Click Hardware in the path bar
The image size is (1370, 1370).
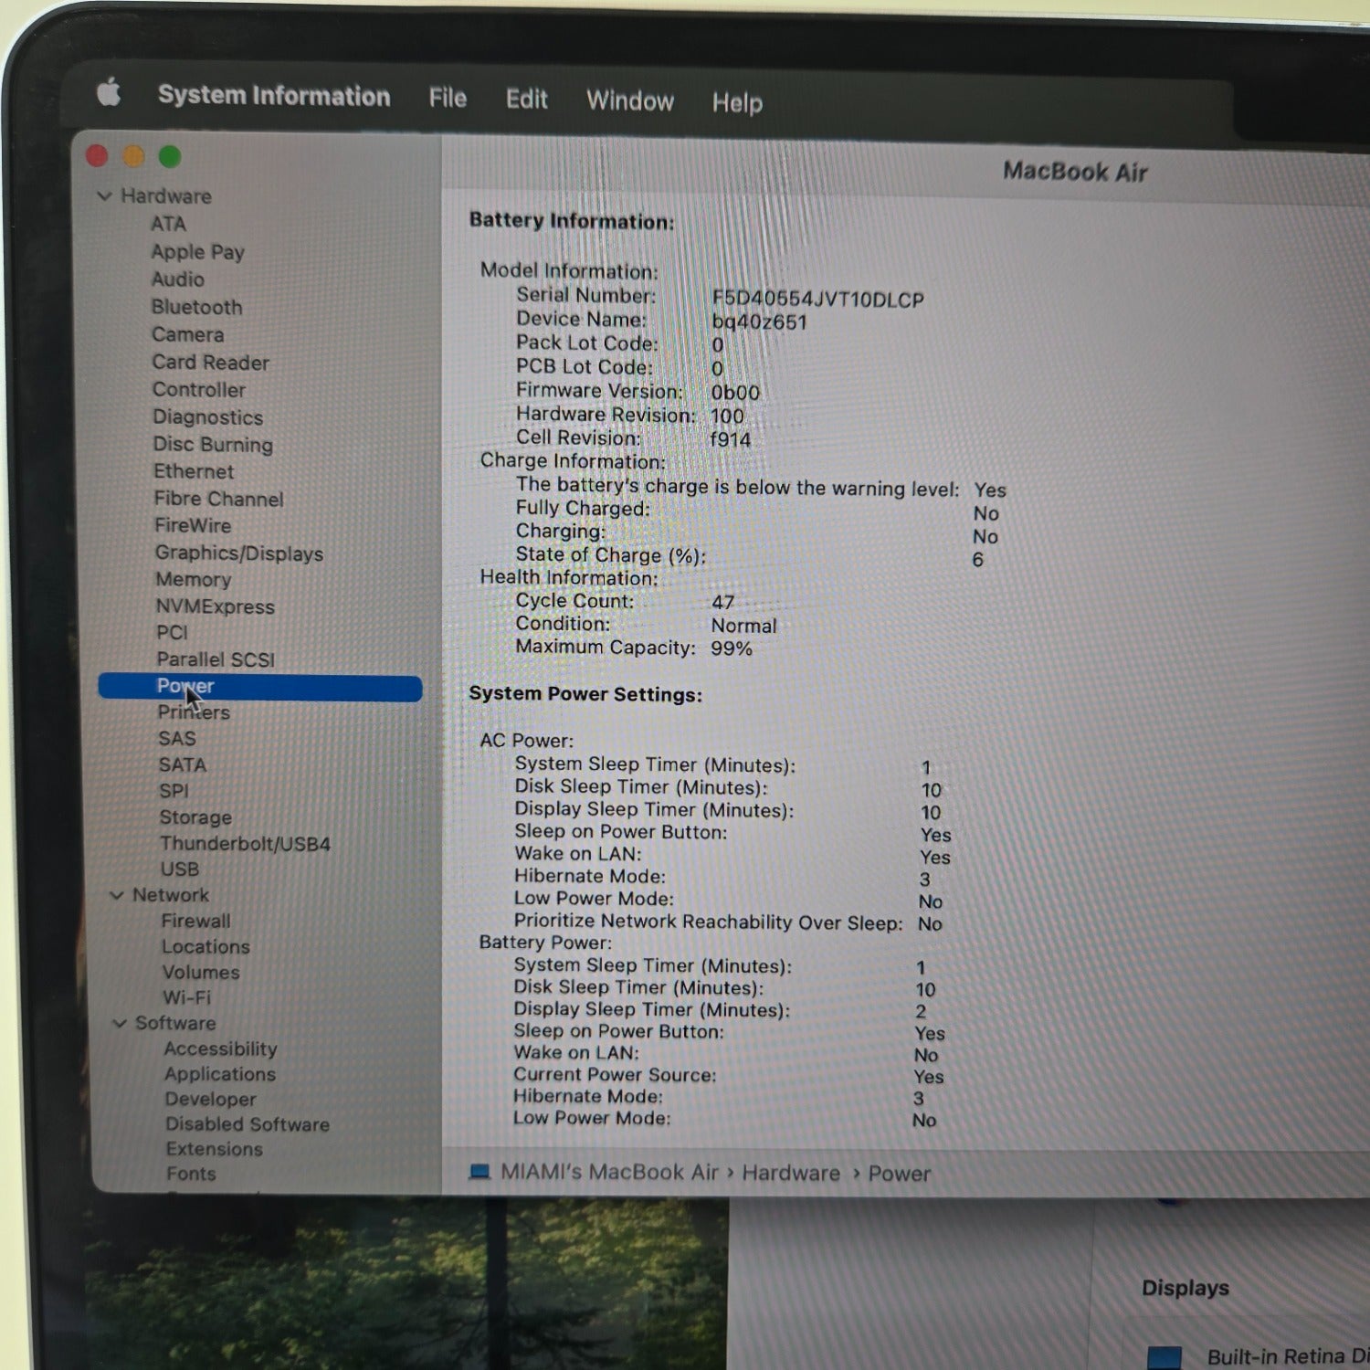(790, 1173)
